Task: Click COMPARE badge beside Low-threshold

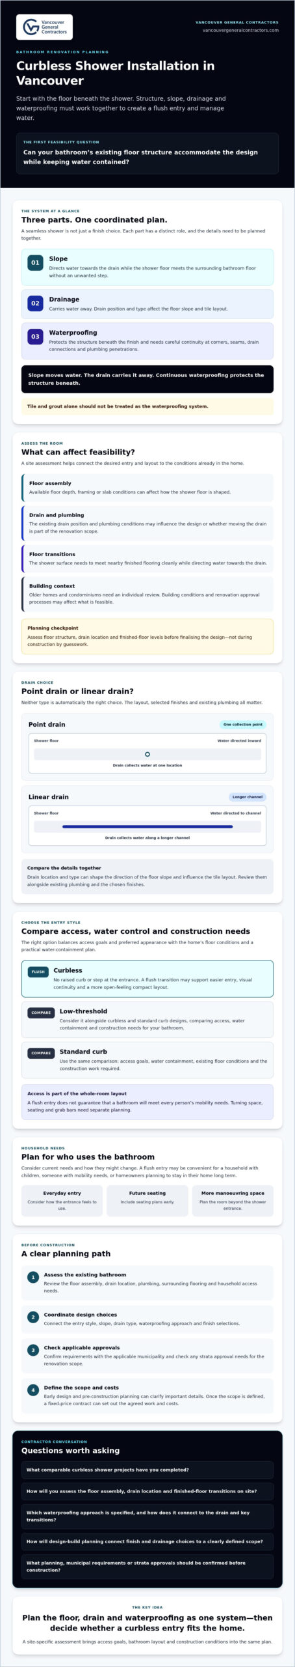Action: (41, 1013)
